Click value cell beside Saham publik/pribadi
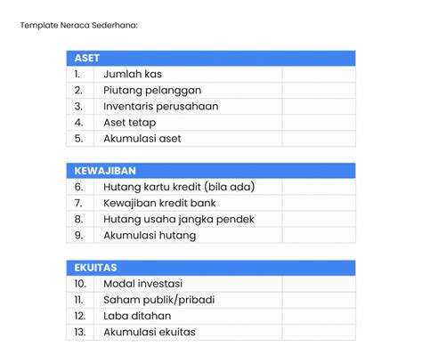Screen dimensions: 422x363 tap(319, 300)
